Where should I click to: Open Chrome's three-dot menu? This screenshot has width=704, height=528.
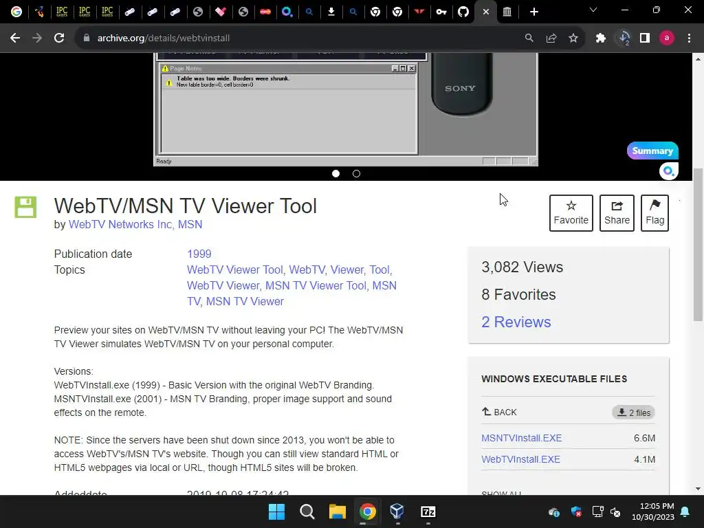689,38
